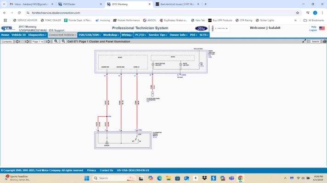Screen dimensions: 327x183
Task: Click the Ford oval logo
Action: [x=201, y=28]
